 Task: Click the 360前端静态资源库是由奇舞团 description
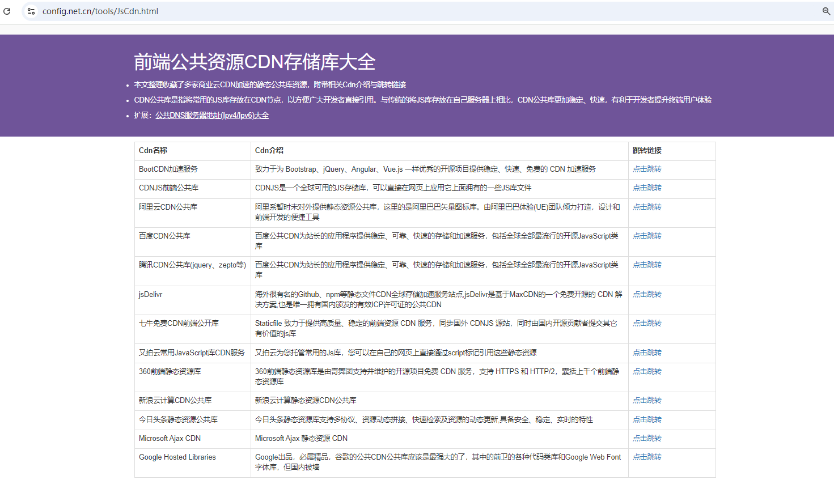point(437,376)
